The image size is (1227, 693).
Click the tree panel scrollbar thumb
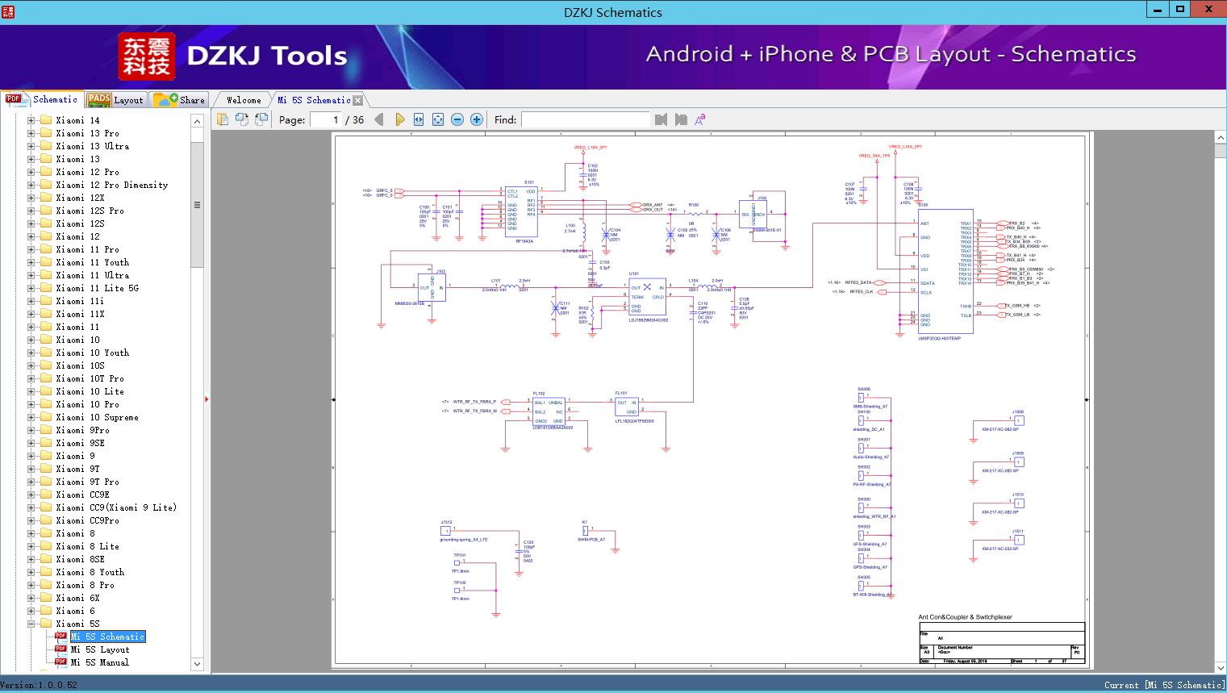point(197,205)
